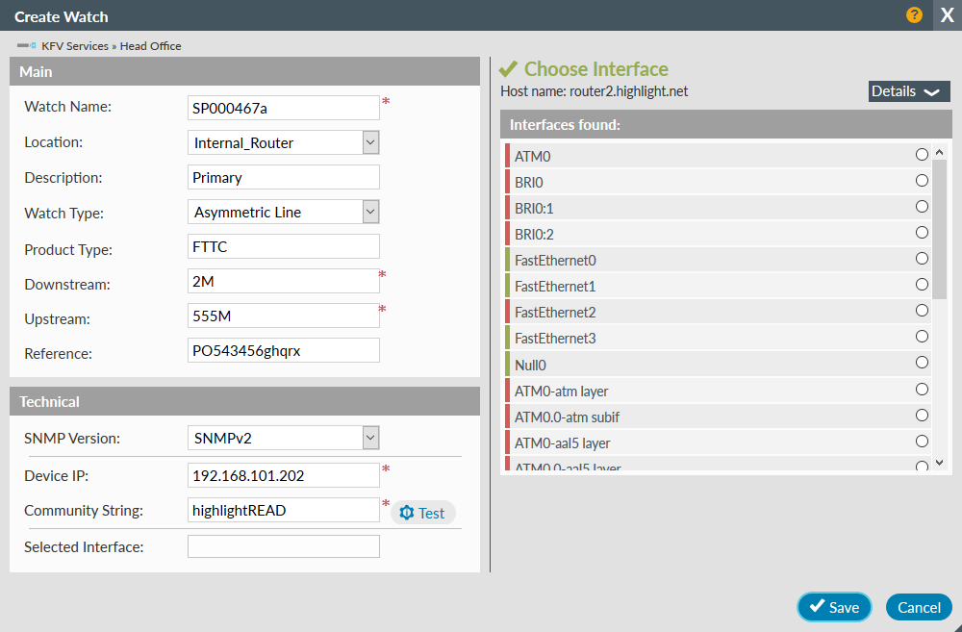The height and width of the screenshot is (632, 962).
Task: Open the help question mark icon
Action: click(x=914, y=15)
